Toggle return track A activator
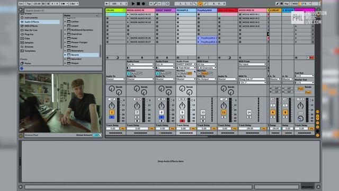339x191 pixels. click(x=273, y=112)
